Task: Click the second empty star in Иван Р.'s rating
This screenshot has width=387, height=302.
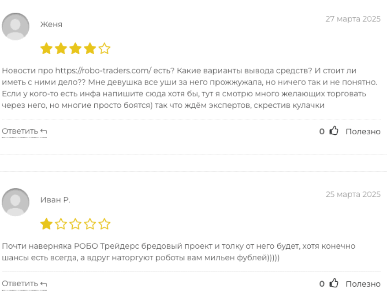Action: click(61, 225)
